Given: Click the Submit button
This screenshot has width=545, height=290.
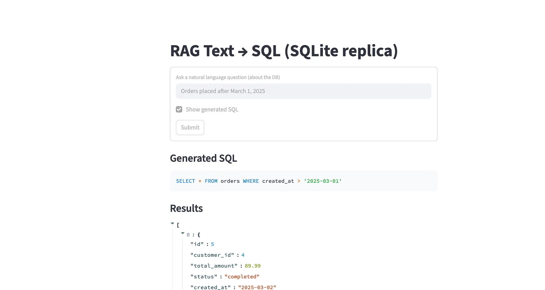Looking at the screenshot, I should (190, 127).
